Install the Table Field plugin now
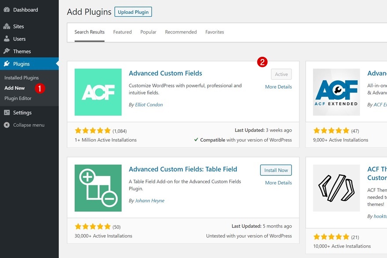The image size is (387, 258). [276, 170]
